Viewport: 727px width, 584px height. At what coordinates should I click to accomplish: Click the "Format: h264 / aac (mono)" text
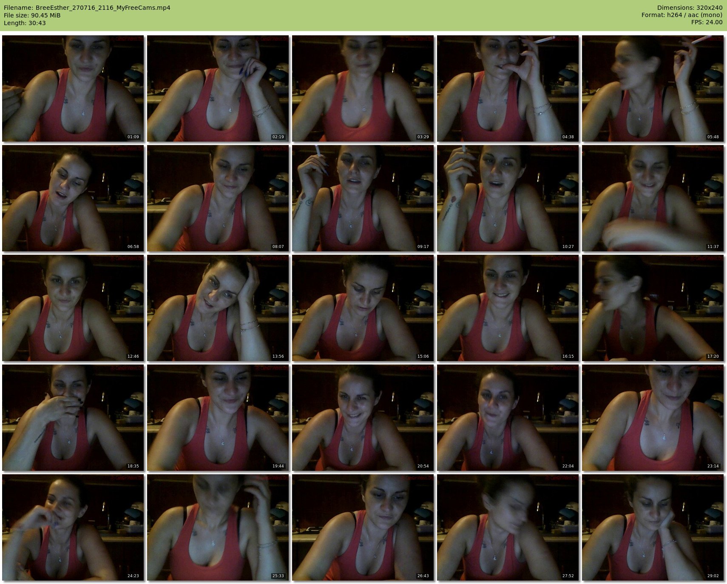pos(682,15)
